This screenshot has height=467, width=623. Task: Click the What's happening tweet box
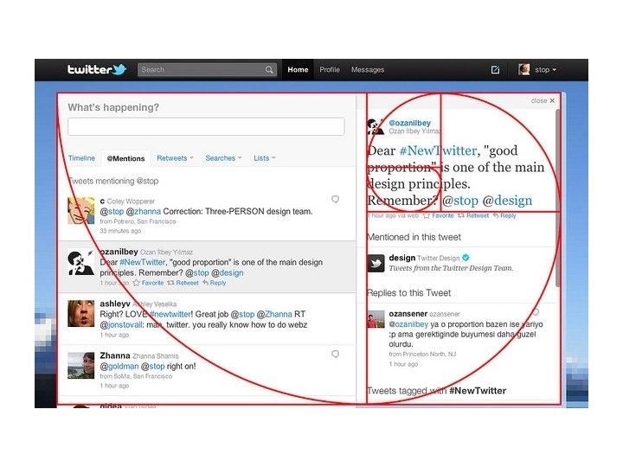pyautogui.click(x=206, y=126)
